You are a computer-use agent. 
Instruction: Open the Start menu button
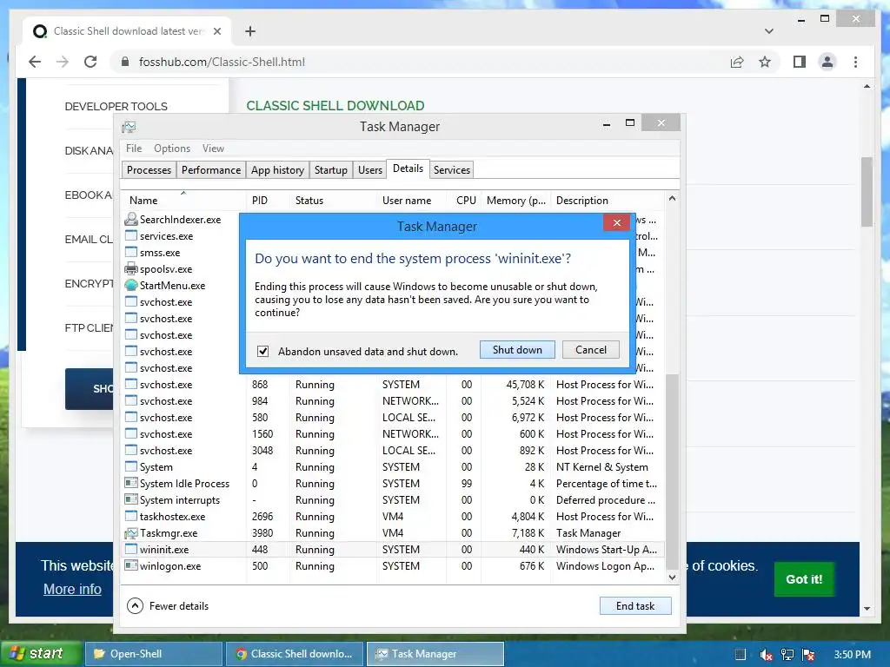[40, 654]
